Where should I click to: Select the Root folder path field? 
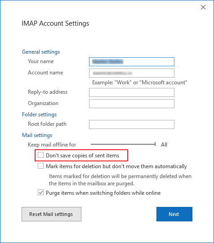click(x=132, y=124)
